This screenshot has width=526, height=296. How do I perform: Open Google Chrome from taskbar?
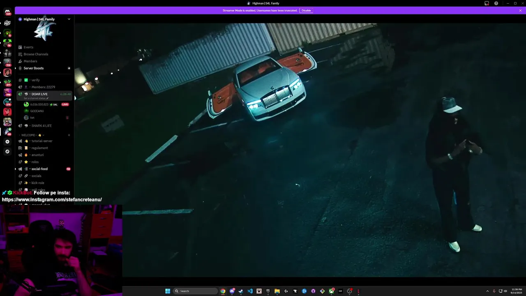[223, 291]
